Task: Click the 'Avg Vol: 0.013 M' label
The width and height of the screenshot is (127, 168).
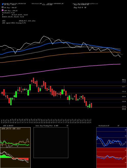Action: (81, 5)
